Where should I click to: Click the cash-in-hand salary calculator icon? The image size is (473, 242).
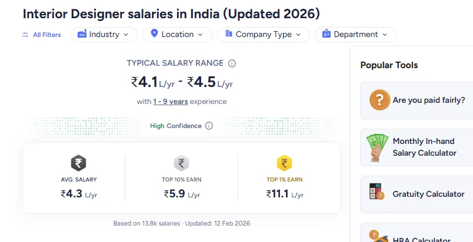[378, 147]
